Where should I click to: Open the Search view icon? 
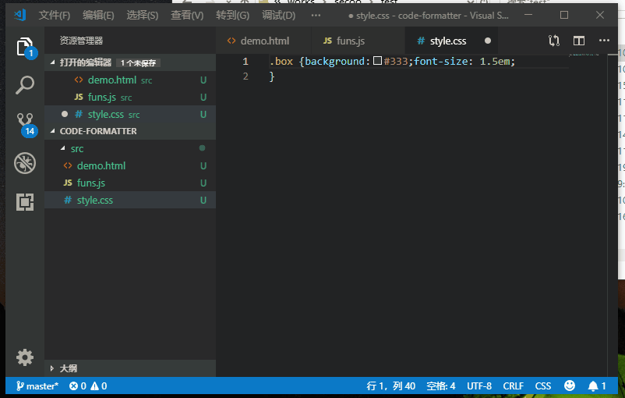tap(25, 85)
